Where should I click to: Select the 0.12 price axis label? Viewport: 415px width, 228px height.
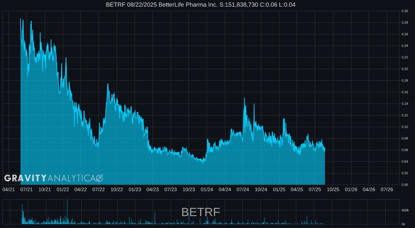pyautogui.click(x=405, y=115)
